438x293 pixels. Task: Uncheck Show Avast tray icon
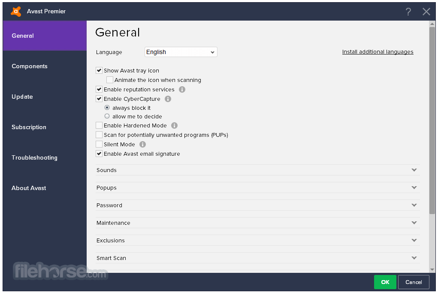[x=99, y=70]
